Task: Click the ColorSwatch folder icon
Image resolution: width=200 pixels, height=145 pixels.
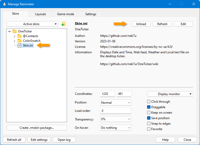Action: (x=20, y=41)
